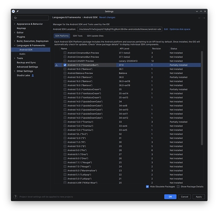This screenshot has height=214, width=218.
Task: Switch to SDK Tools tab
Action: click(78, 36)
